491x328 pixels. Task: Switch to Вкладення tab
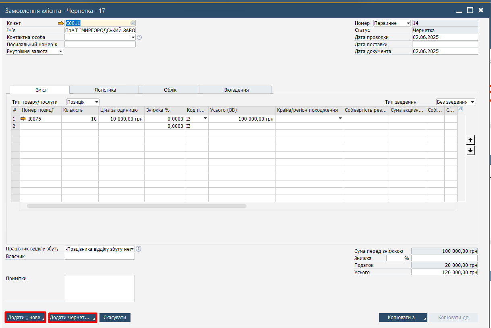tap(235, 90)
